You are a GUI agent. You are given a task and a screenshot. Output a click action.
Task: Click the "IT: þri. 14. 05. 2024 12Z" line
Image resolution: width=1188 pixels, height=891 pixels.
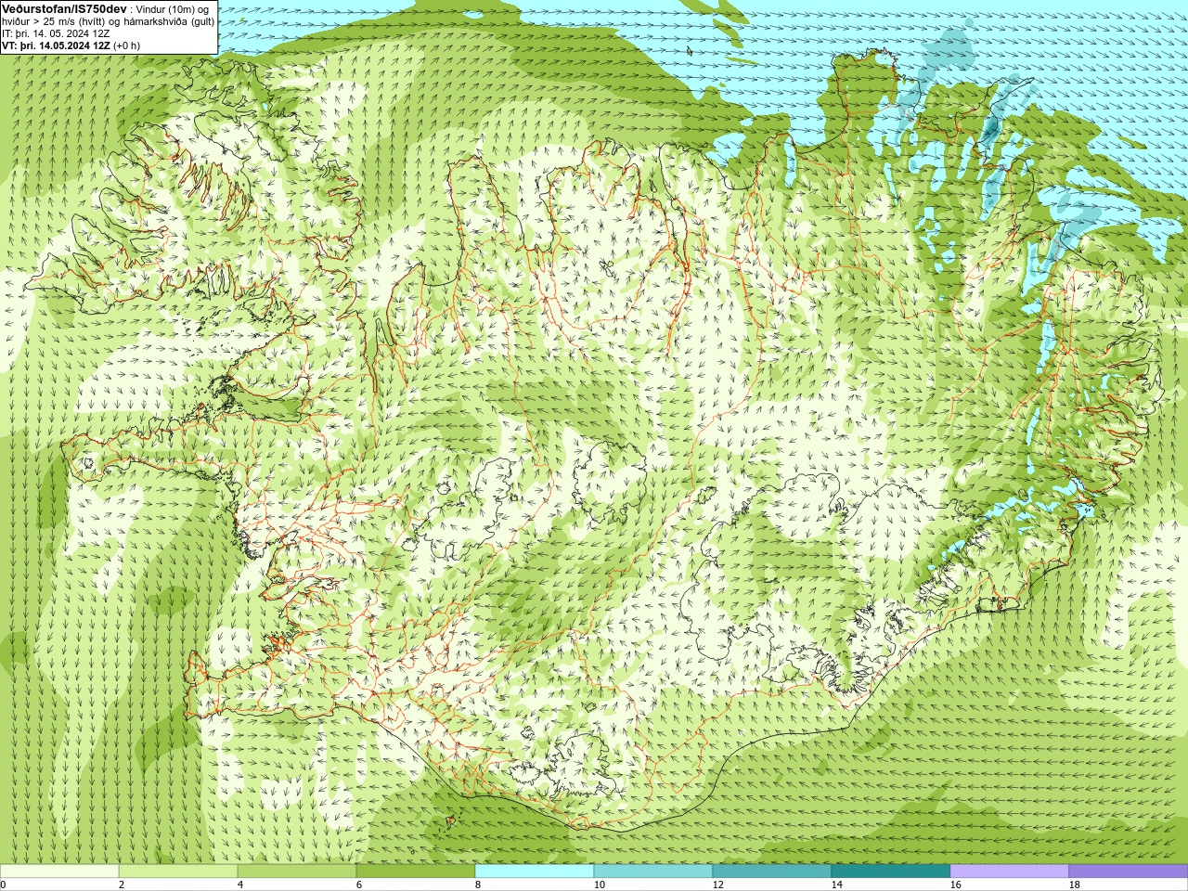click(x=56, y=33)
